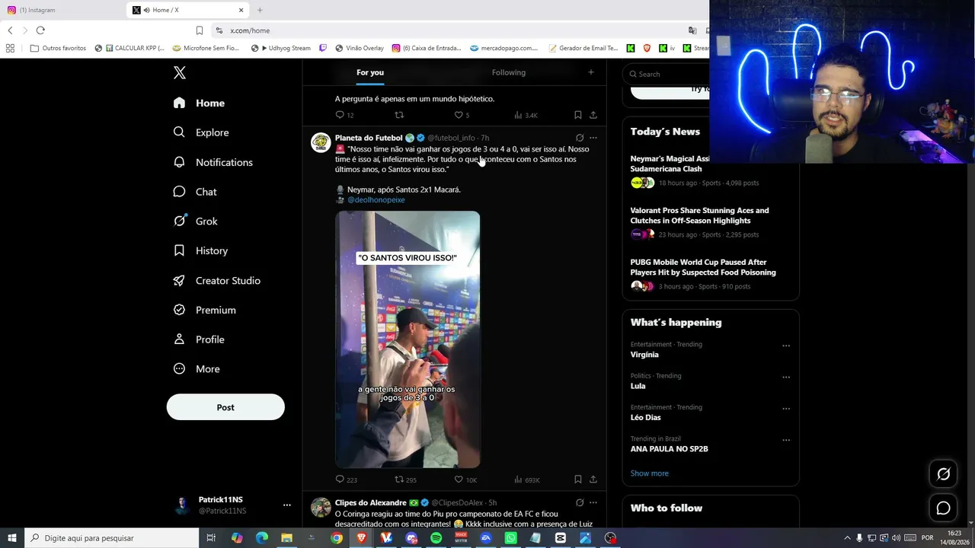Open Grok from the sidebar
Viewport: 975px width, 548px height.
(x=195, y=221)
